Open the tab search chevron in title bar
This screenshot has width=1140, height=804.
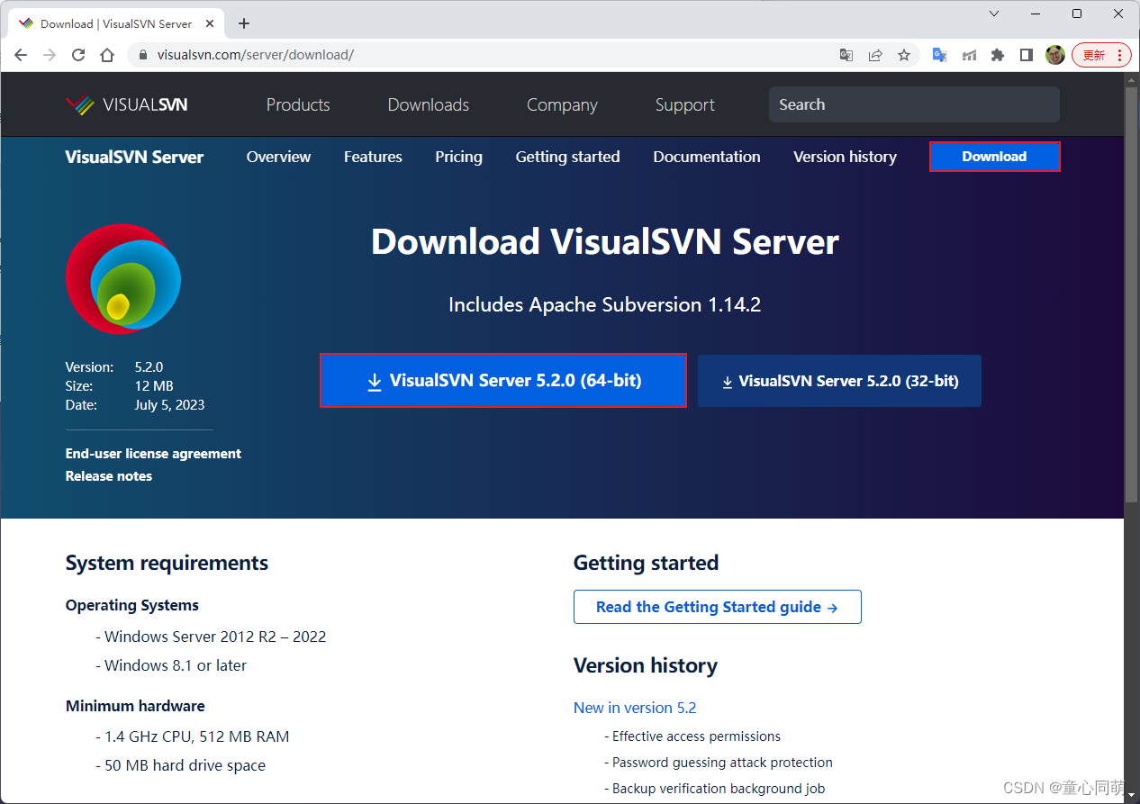994,14
